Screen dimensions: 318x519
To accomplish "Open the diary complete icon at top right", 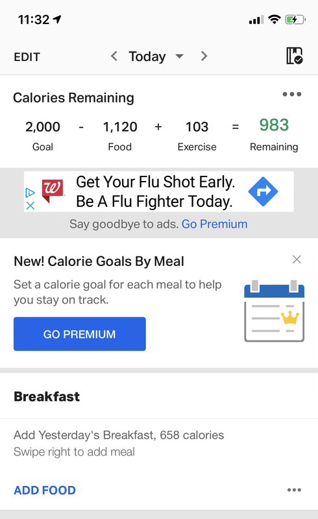I will click(294, 56).
